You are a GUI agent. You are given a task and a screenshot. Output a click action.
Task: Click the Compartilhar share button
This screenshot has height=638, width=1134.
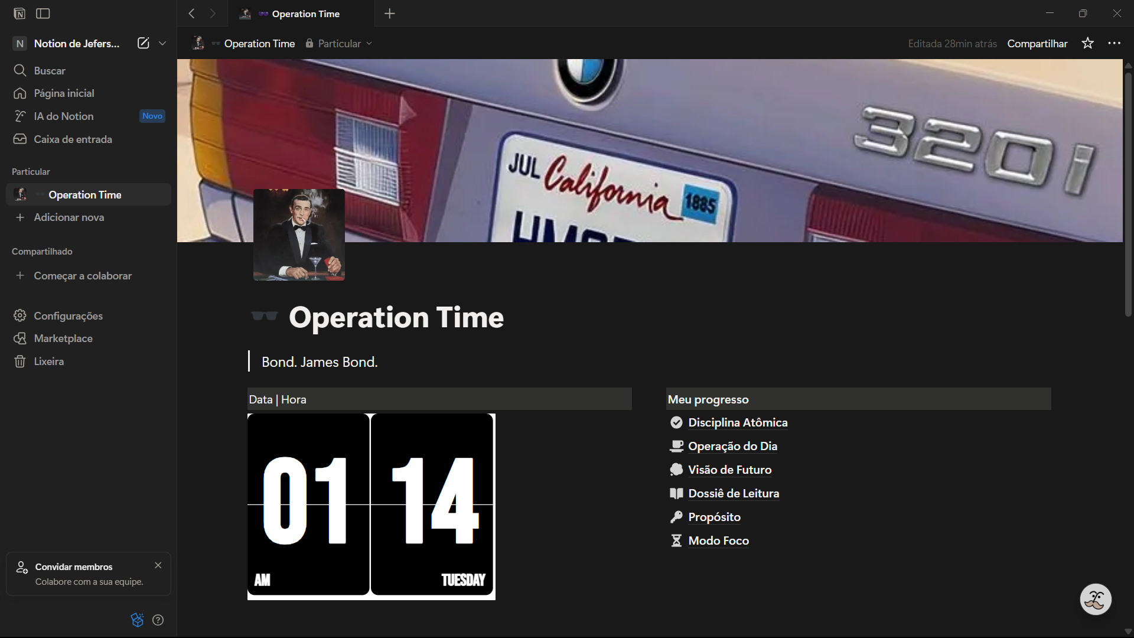1037,44
